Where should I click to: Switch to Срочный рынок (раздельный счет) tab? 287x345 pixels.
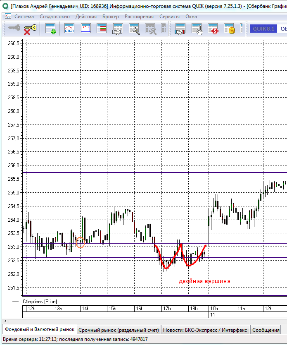coord(119,330)
